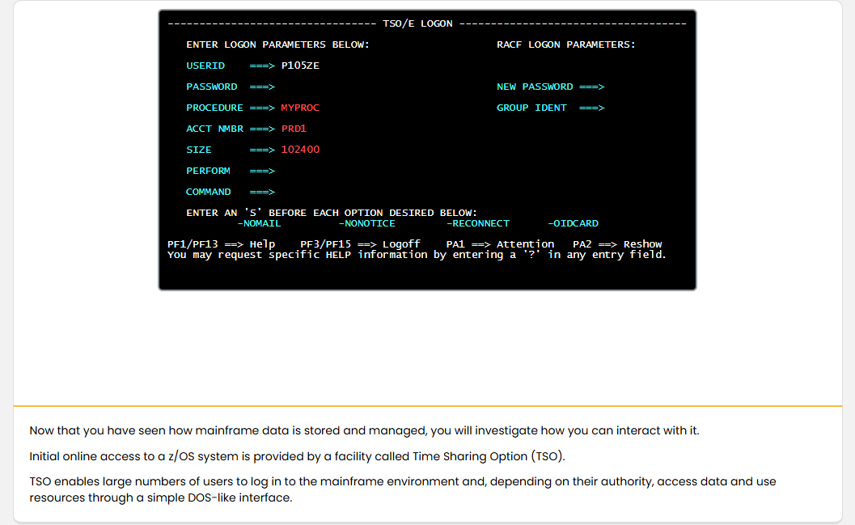Click the USERID label
The width and height of the screenshot is (855, 525).
pyautogui.click(x=205, y=66)
